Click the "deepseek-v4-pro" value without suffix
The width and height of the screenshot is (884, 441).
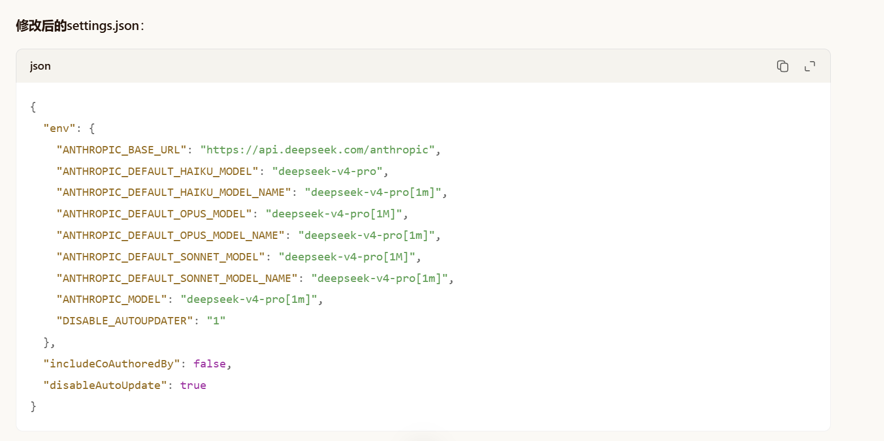coord(327,171)
